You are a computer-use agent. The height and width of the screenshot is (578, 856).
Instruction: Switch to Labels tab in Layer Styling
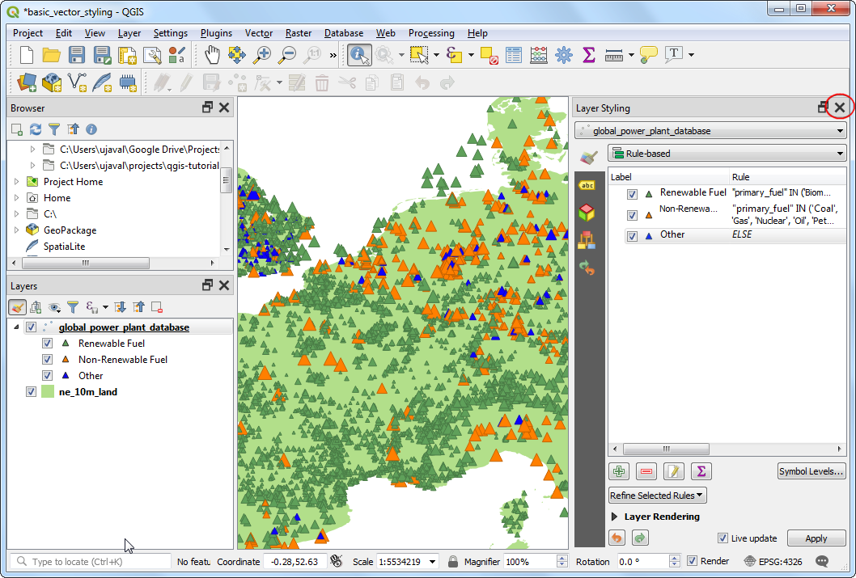tap(588, 185)
